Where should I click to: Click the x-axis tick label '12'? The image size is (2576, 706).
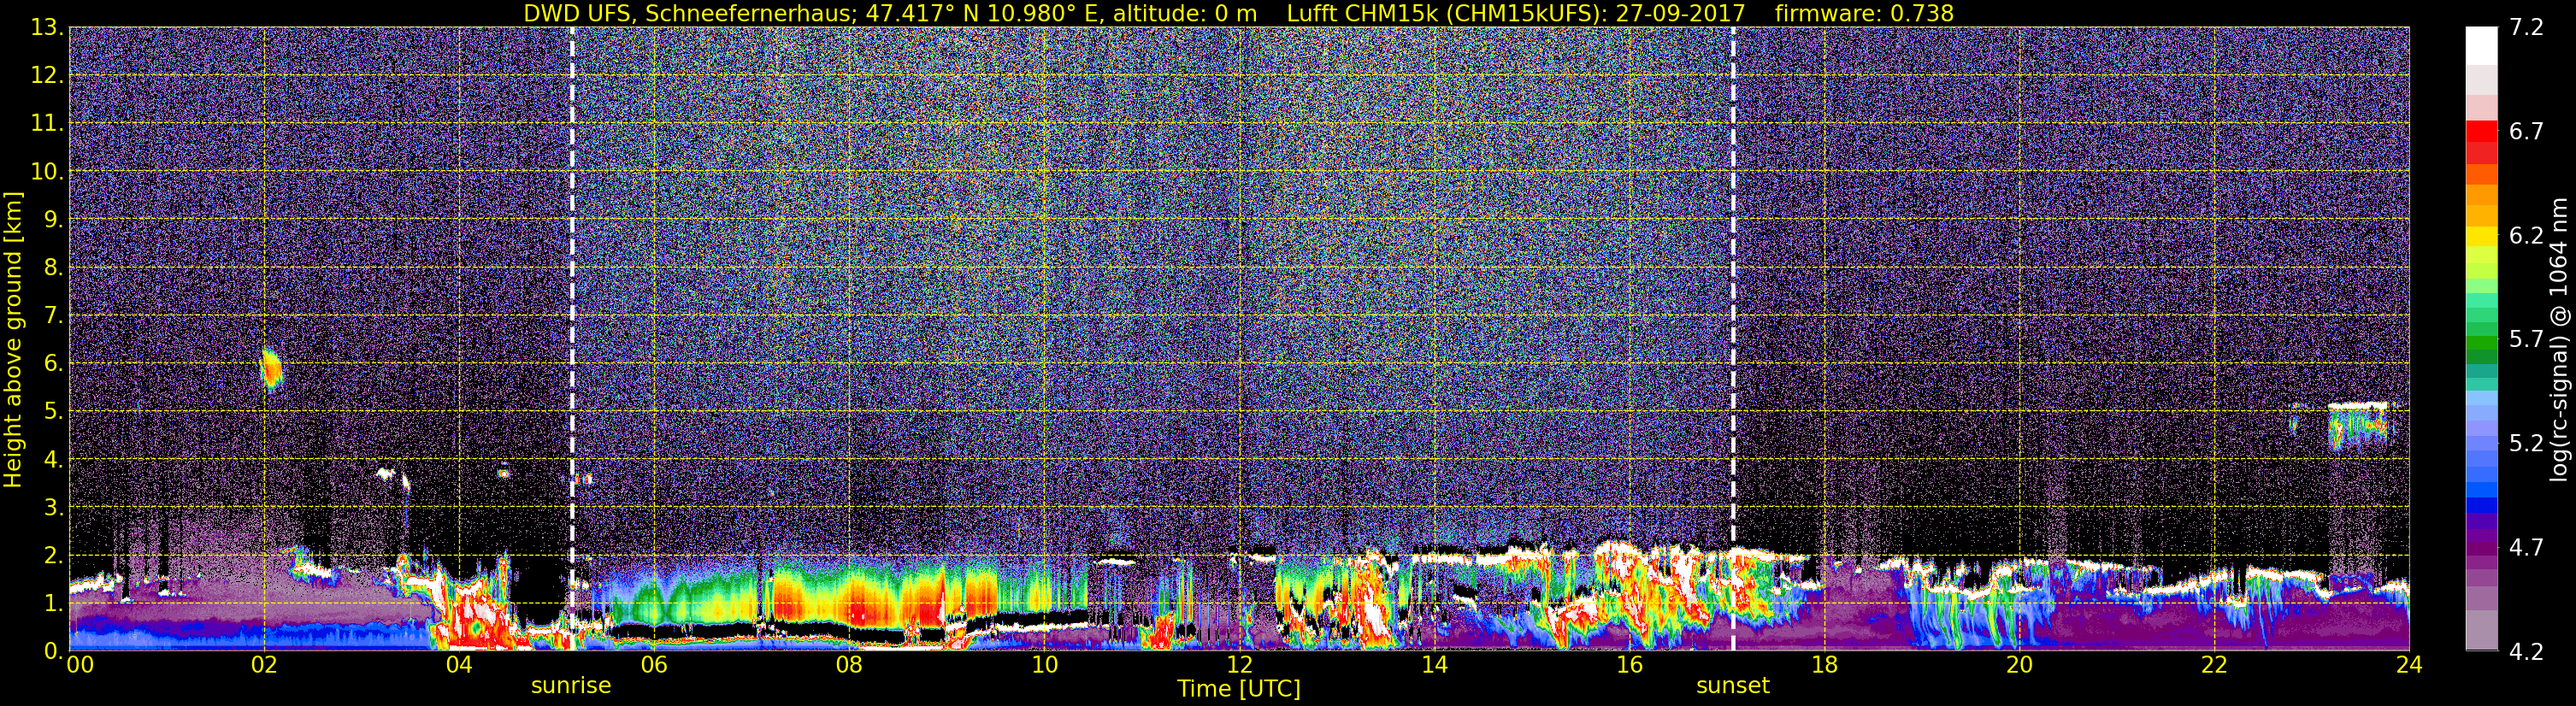(1239, 665)
